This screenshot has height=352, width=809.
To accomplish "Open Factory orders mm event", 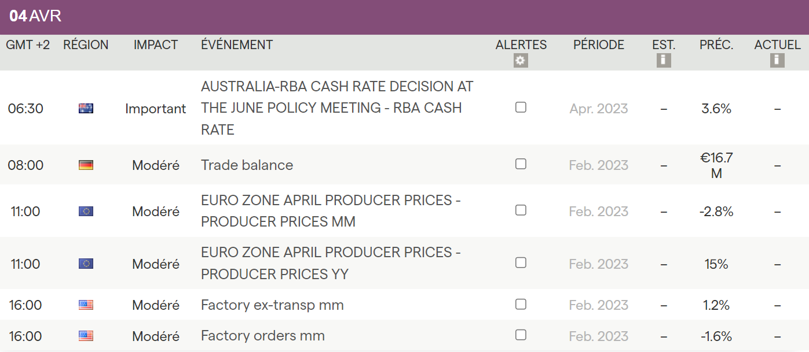I will click(262, 336).
